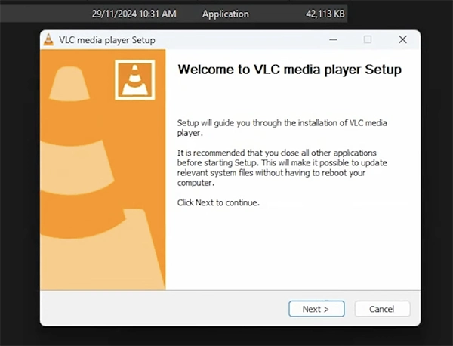Screen dimensions: 453x346
Task: Click the large cone artwork's middle stripe
Action: pyautogui.click(x=76, y=168)
